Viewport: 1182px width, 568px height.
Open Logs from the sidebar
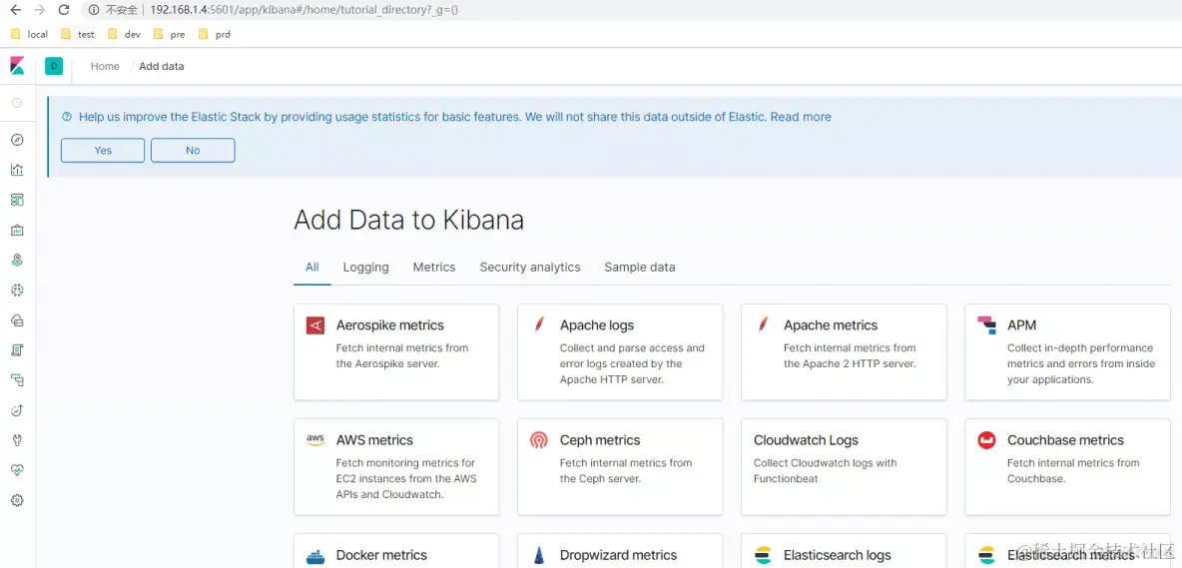(x=17, y=350)
